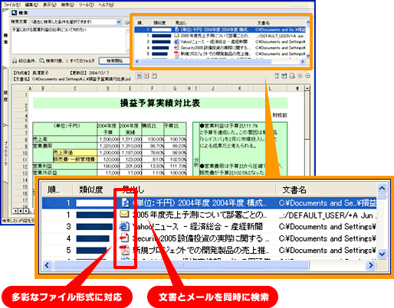Image resolution: width=394 pixels, height=308 pixels.
Task: Select the mail envelope result in enlarged list
Action: 209,215
